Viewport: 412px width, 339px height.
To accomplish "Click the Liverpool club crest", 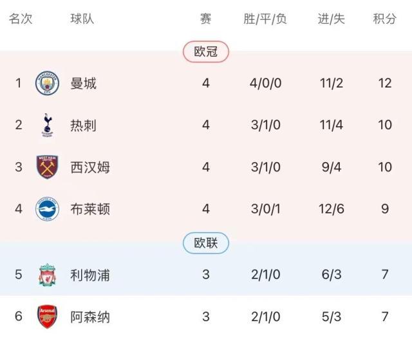I will 48,275.
